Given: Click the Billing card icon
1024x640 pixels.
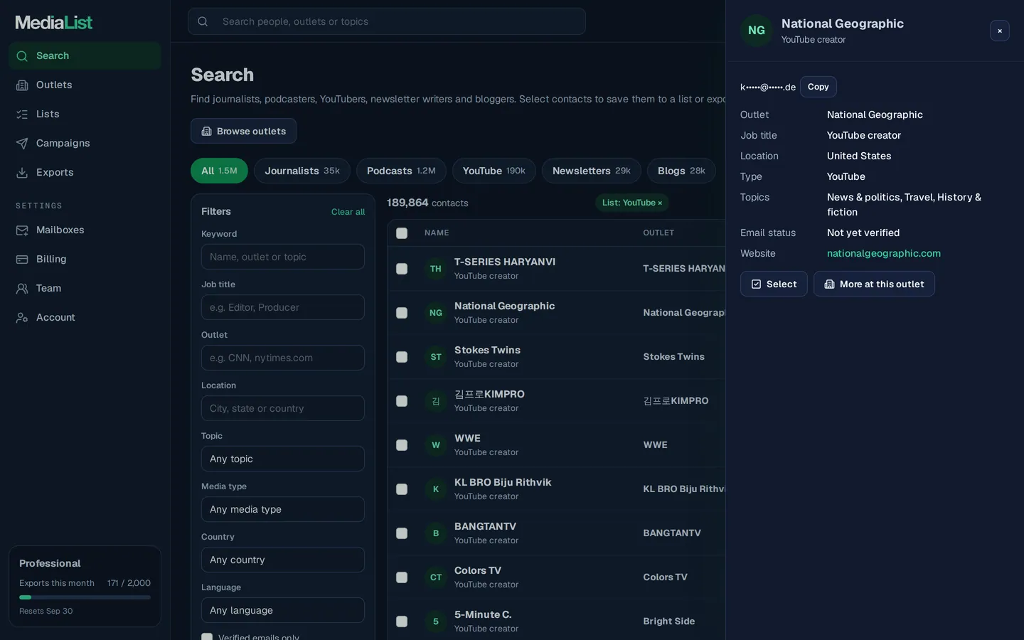Looking at the screenshot, I should click(x=22, y=260).
